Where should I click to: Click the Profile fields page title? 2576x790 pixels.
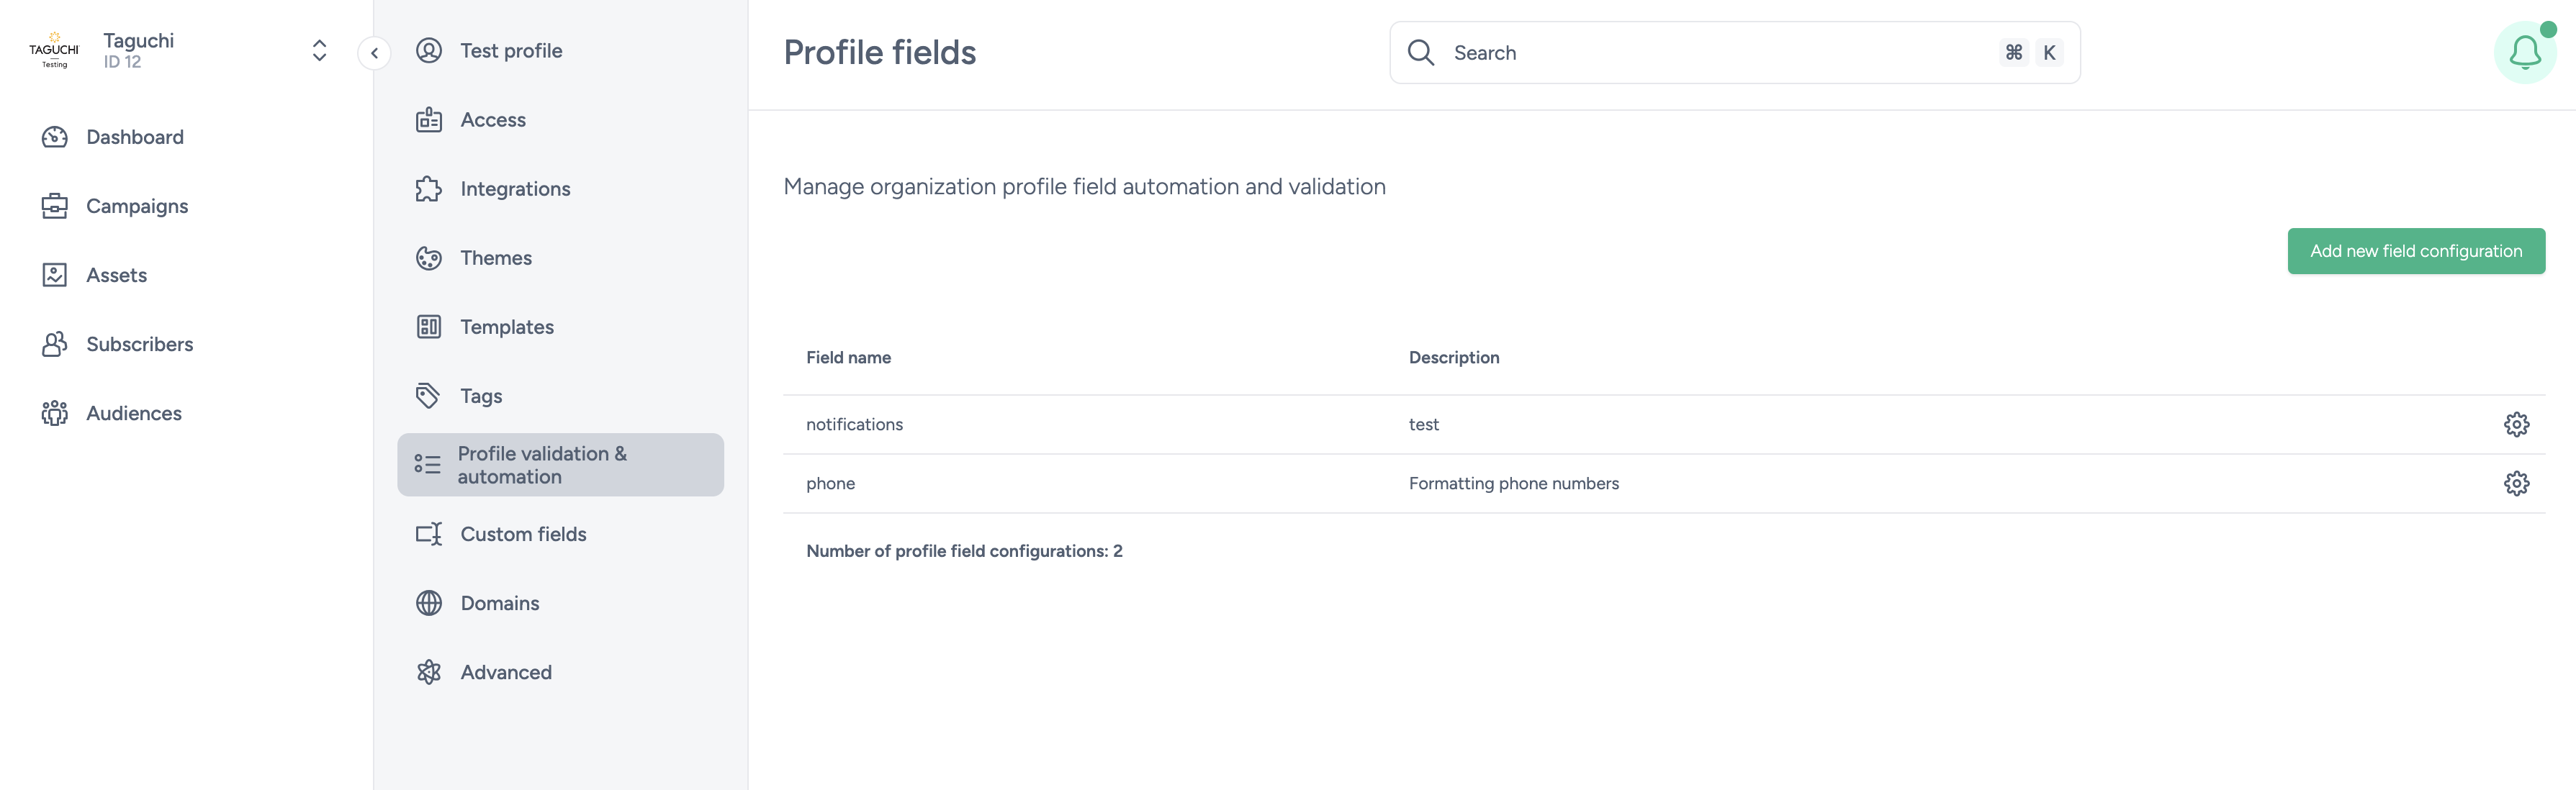879,52
